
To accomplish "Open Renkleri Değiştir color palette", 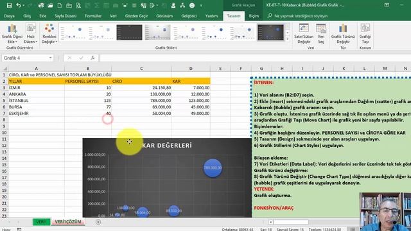I will (49, 33).
